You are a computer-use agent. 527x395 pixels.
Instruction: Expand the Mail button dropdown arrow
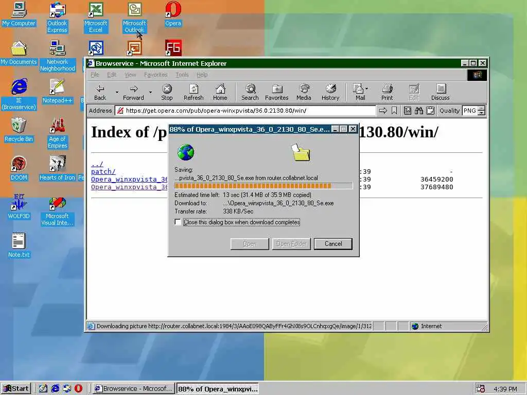coord(366,88)
